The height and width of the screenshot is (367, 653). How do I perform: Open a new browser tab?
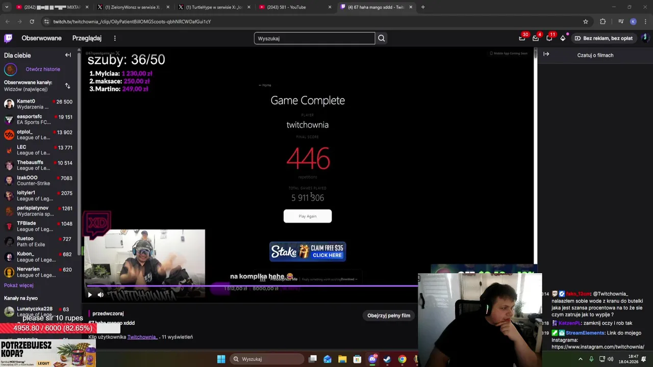pos(423,7)
